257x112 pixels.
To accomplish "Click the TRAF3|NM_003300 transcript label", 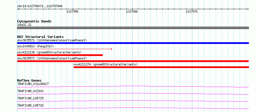I will click(x=30, y=91).
